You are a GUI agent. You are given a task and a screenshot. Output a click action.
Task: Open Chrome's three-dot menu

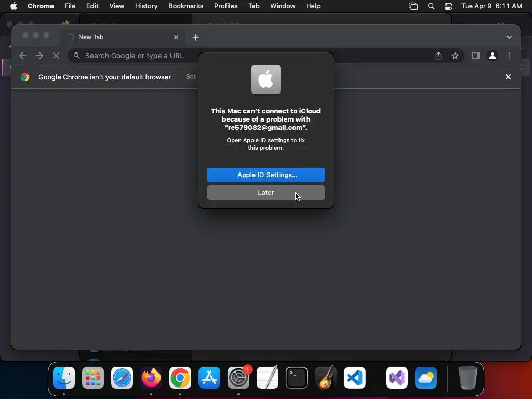(509, 56)
